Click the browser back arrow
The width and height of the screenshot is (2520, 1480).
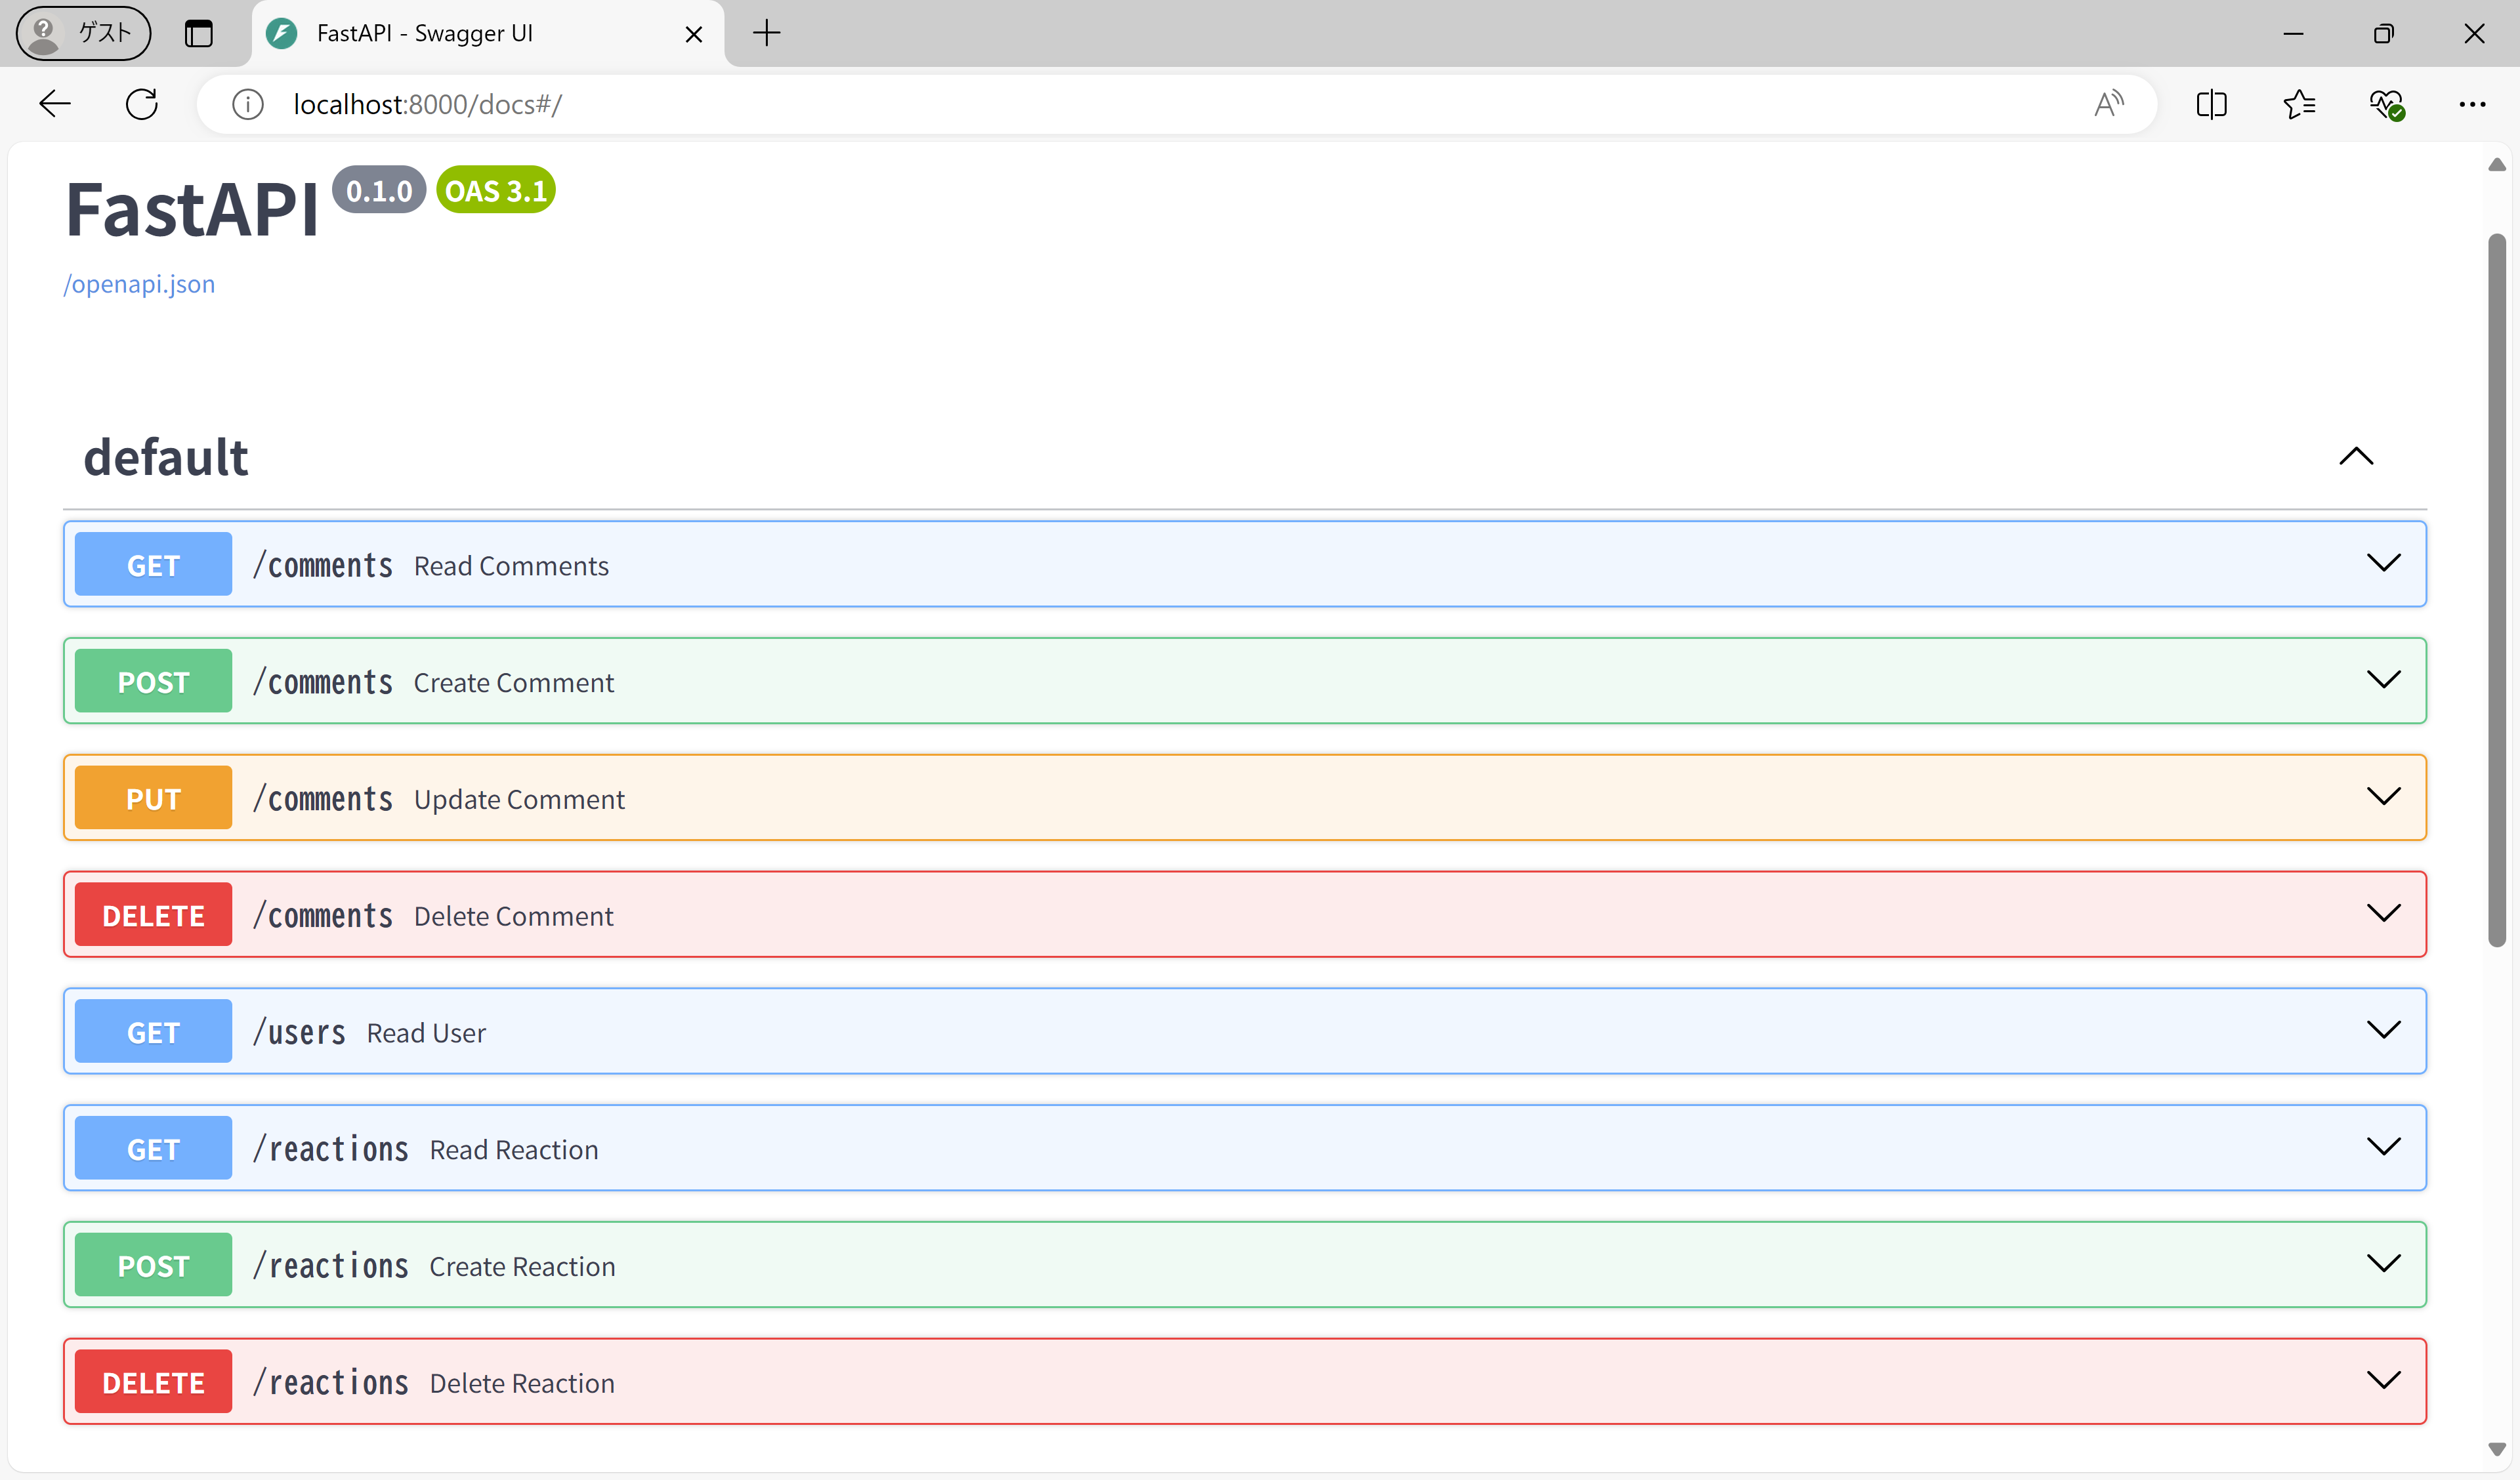coord(55,104)
